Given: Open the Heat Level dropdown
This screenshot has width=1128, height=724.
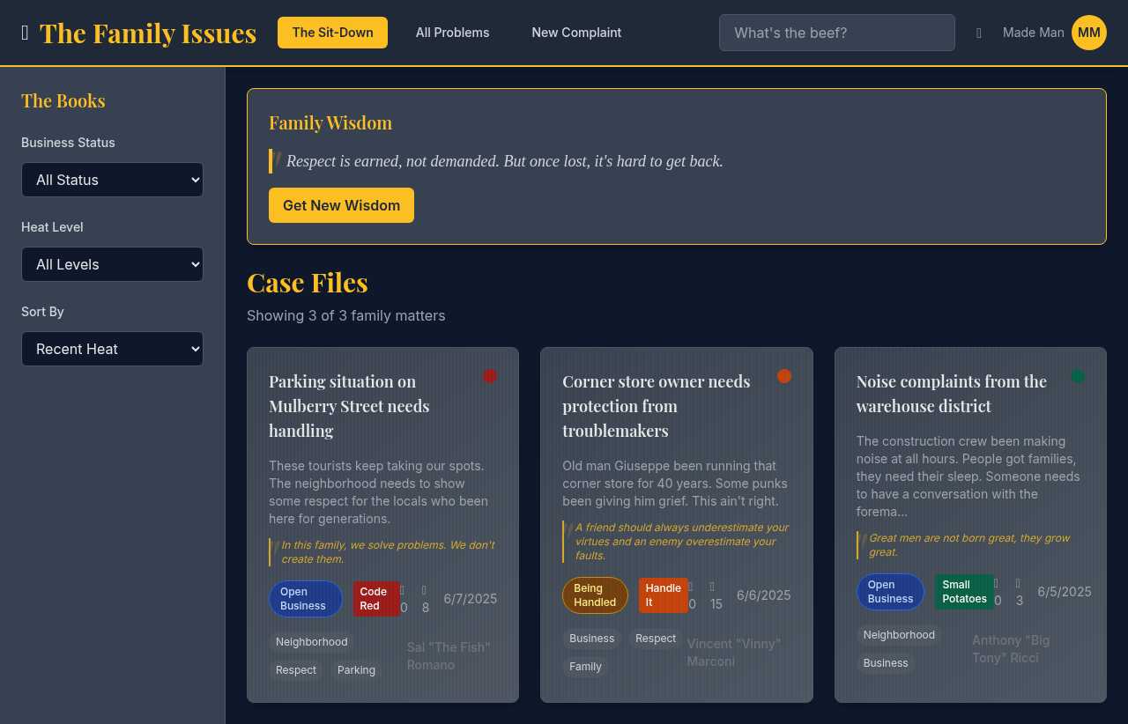Looking at the screenshot, I should tap(112, 264).
